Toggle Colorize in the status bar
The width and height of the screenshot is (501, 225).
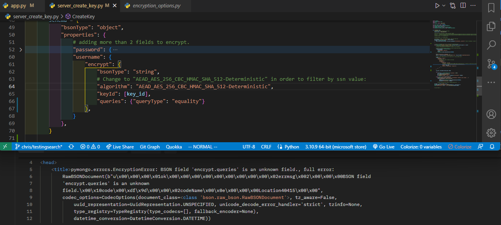459,147
